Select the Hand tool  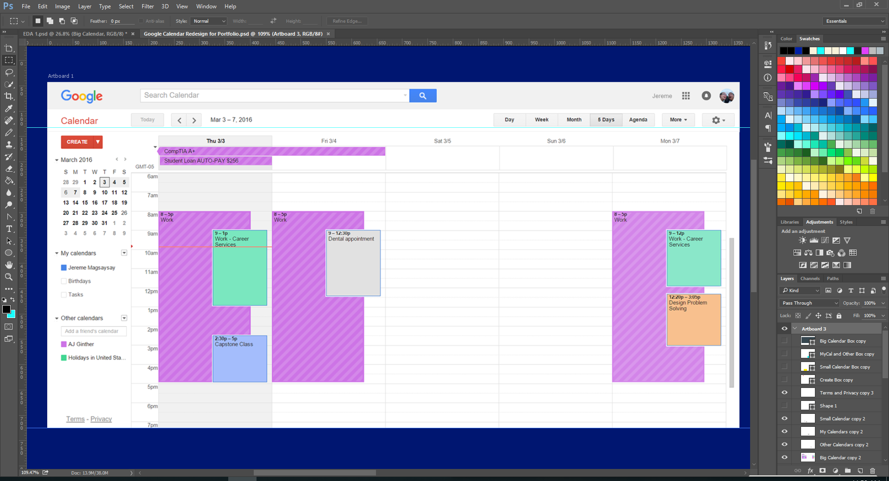(9, 265)
